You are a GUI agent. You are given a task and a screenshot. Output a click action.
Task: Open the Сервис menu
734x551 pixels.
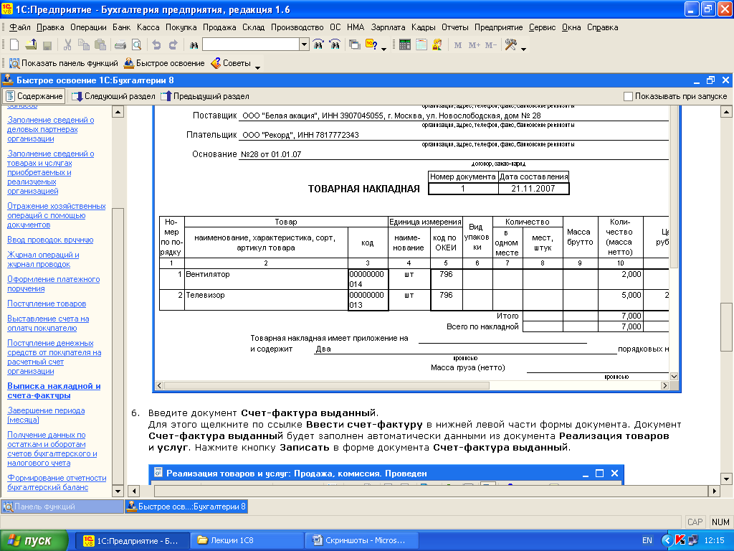(542, 27)
